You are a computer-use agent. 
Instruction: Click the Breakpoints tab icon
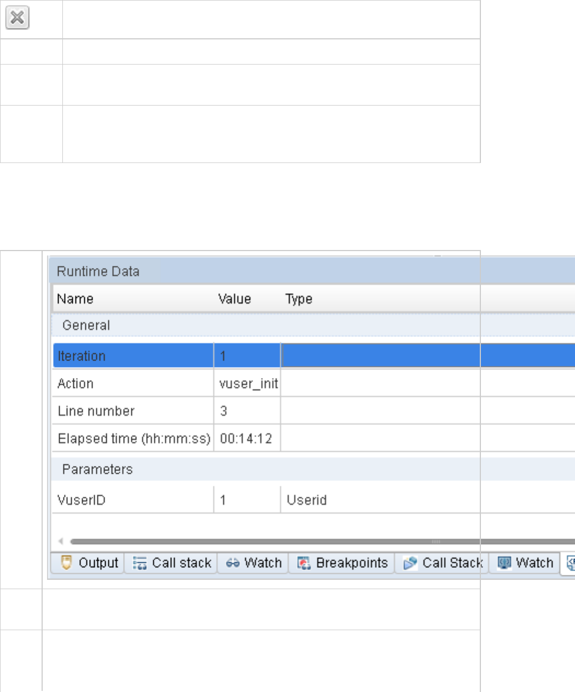tap(304, 563)
